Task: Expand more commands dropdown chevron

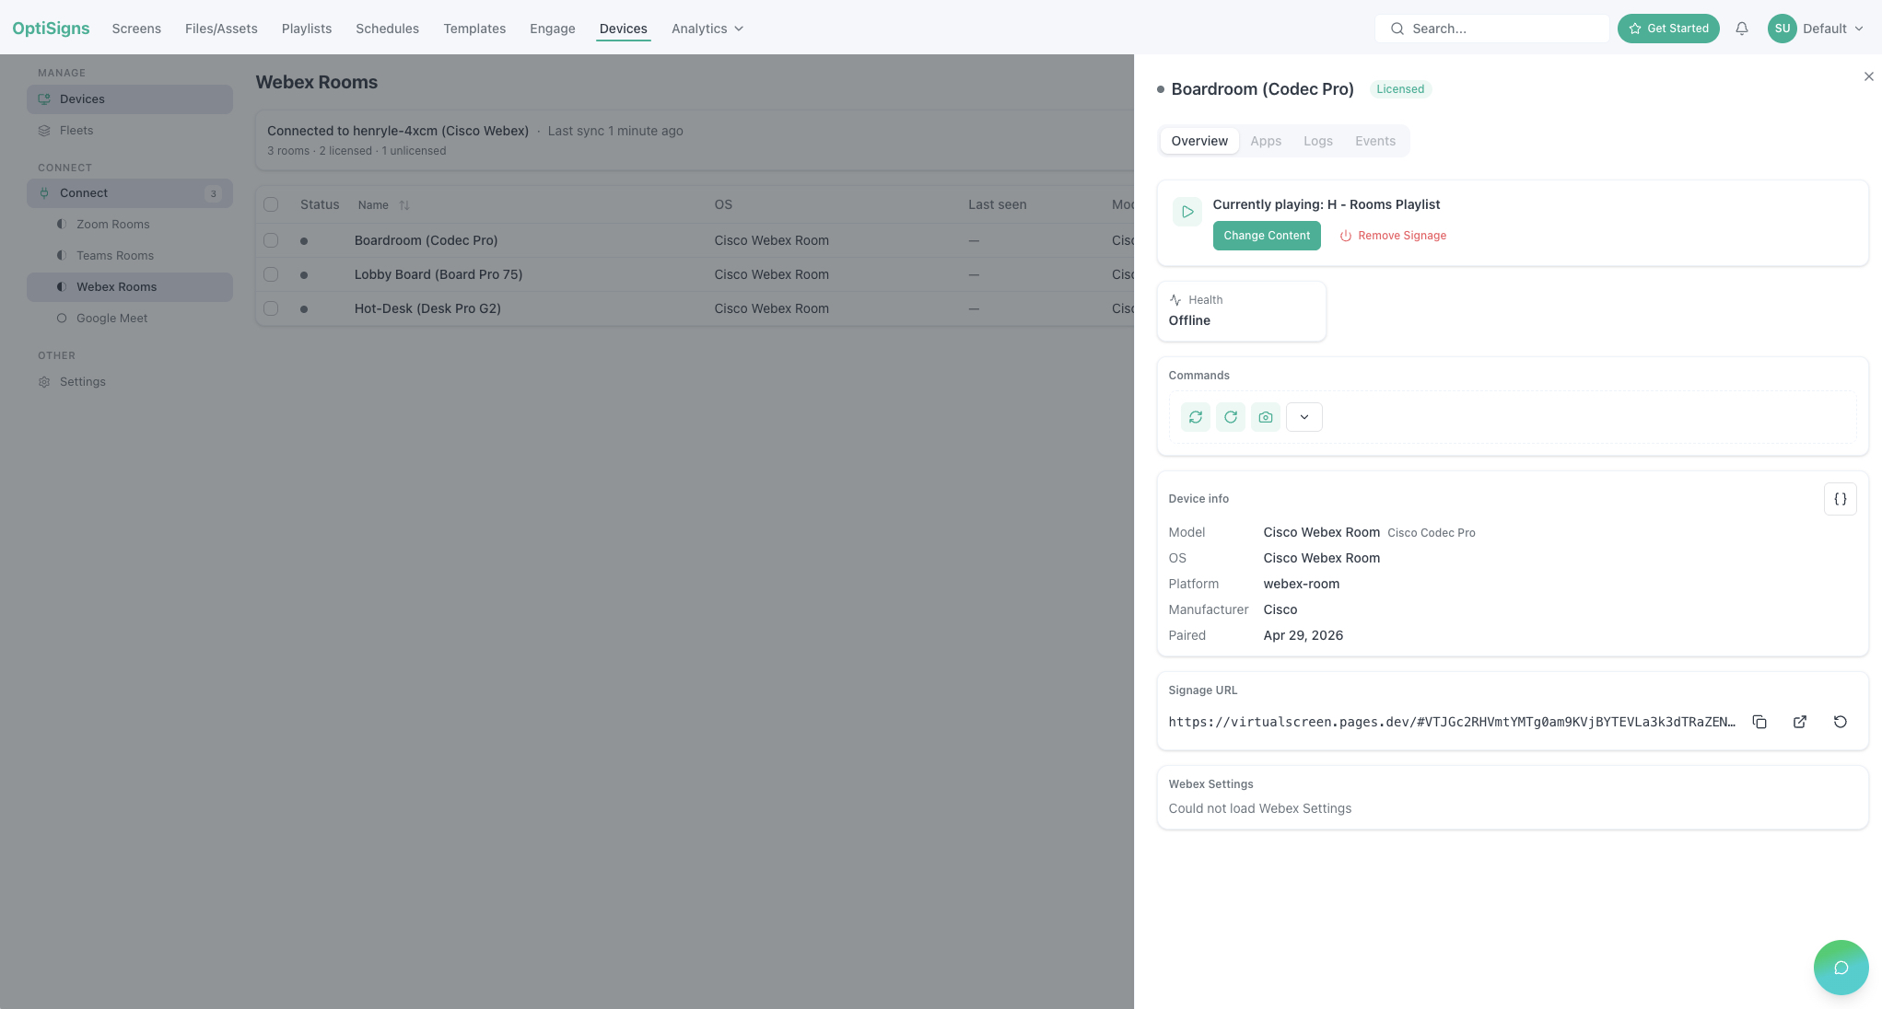Action: [1304, 417]
